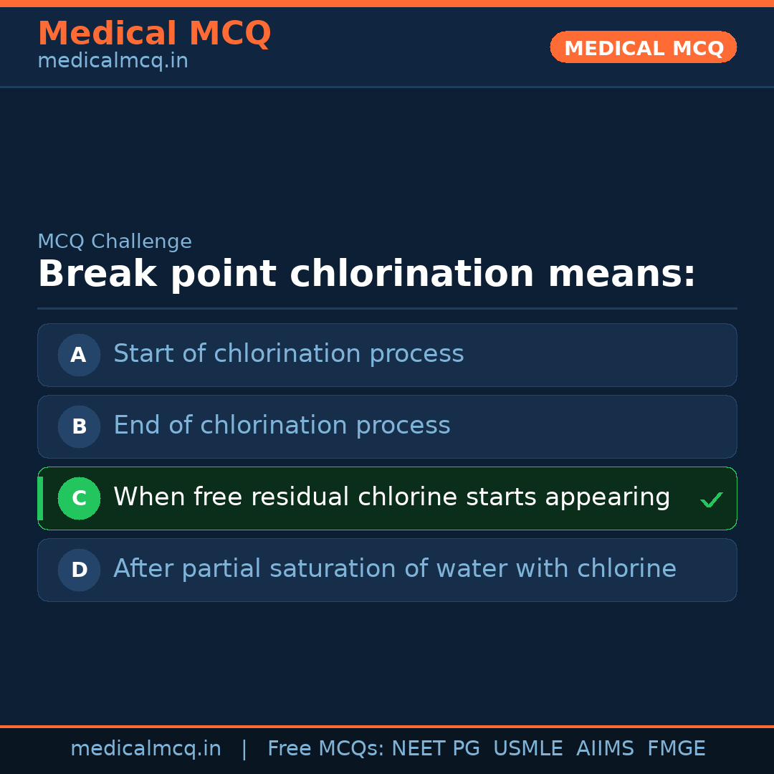774x774 pixels.
Task: Click the D letter circle icon
Action: coord(79,570)
